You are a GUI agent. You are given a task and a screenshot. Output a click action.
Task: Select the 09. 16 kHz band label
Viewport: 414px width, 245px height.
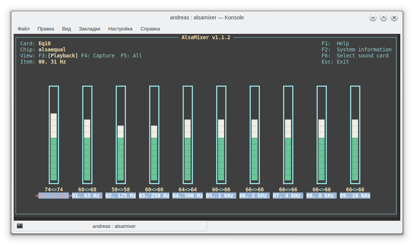355,196
